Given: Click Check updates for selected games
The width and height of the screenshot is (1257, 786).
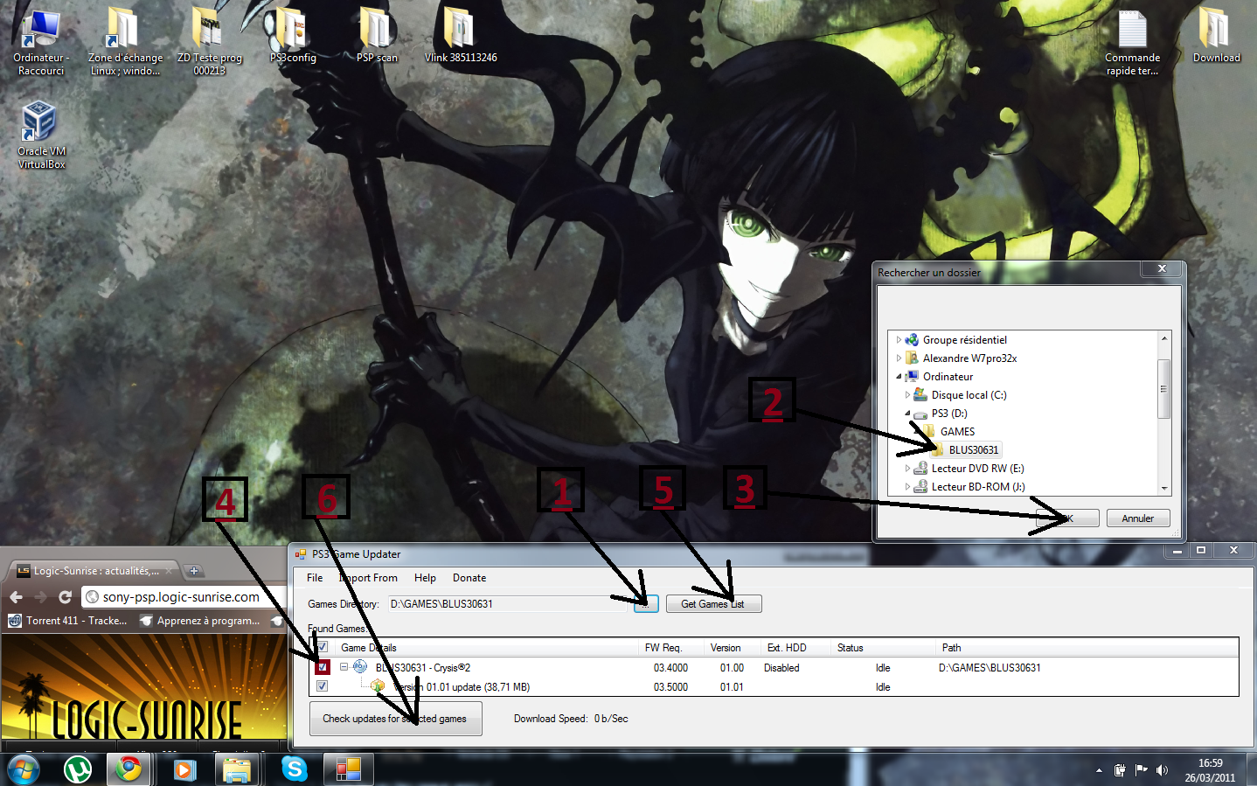Looking at the screenshot, I should tap(395, 719).
